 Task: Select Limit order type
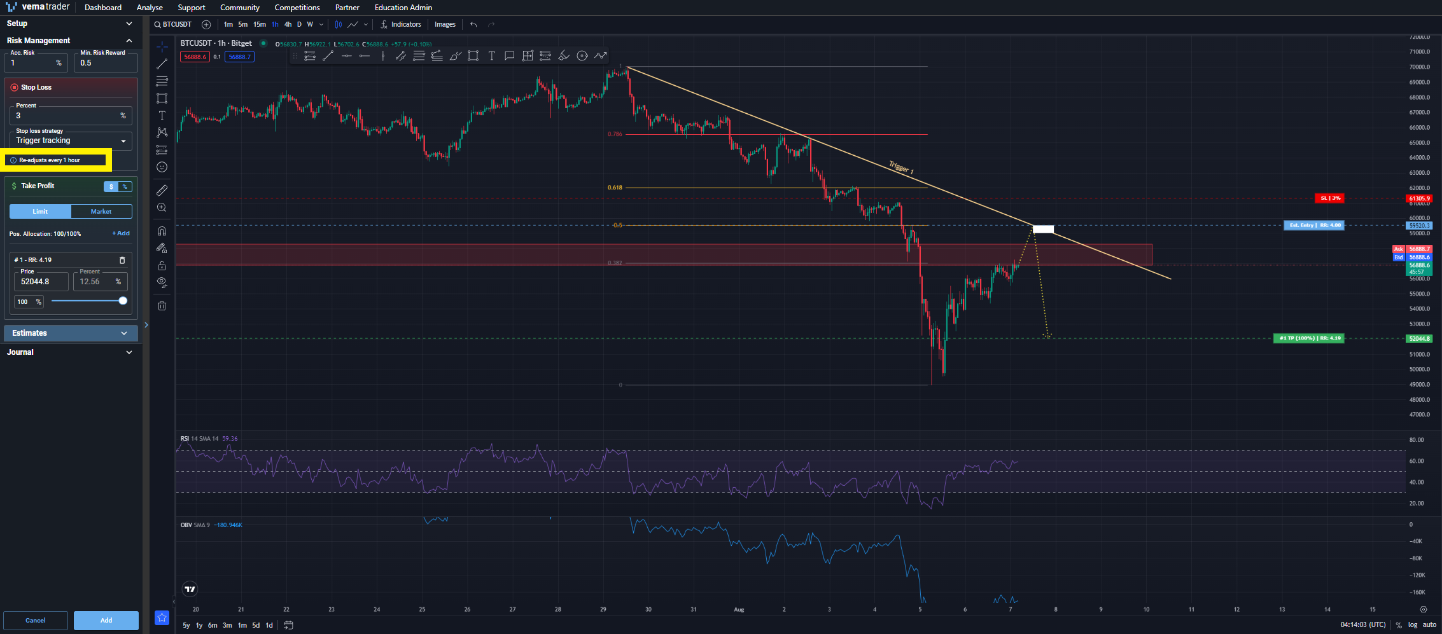(40, 212)
